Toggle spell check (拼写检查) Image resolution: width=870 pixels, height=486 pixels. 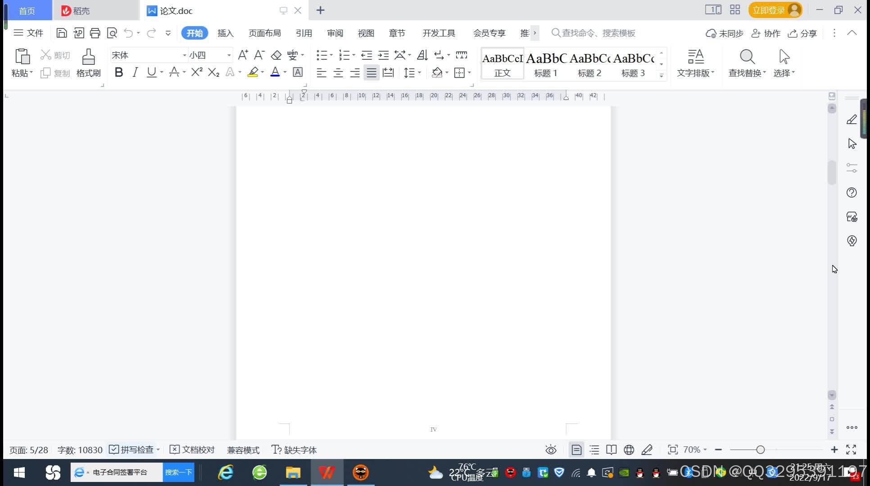pyautogui.click(x=131, y=450)
